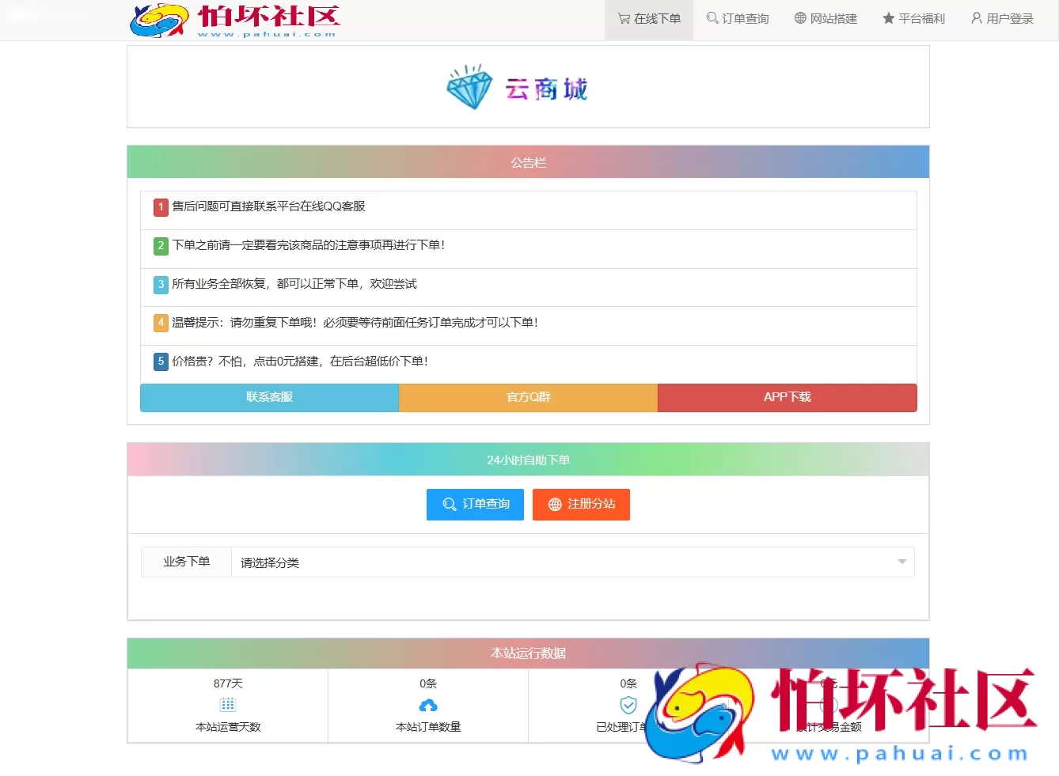The image size is (1059, 776).
Task: Click the diamond logo of 云商城
Action: coord(469,87)
